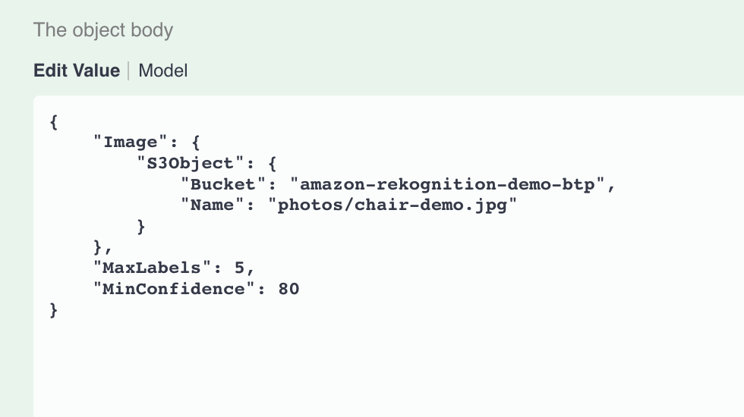Image resolution: width=744 pixels, height=417 pixels.
Task: Click the closing brace with comma after Image
Action: (102, 247)
